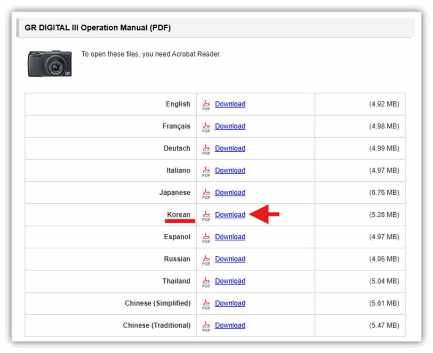Click the PDF icon in the English row
The height and width of the screenshot is (353, 433).
pos(206,104)
